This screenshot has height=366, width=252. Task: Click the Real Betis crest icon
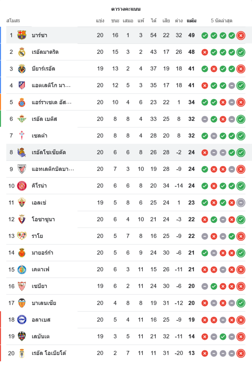(x=22, y=119)
